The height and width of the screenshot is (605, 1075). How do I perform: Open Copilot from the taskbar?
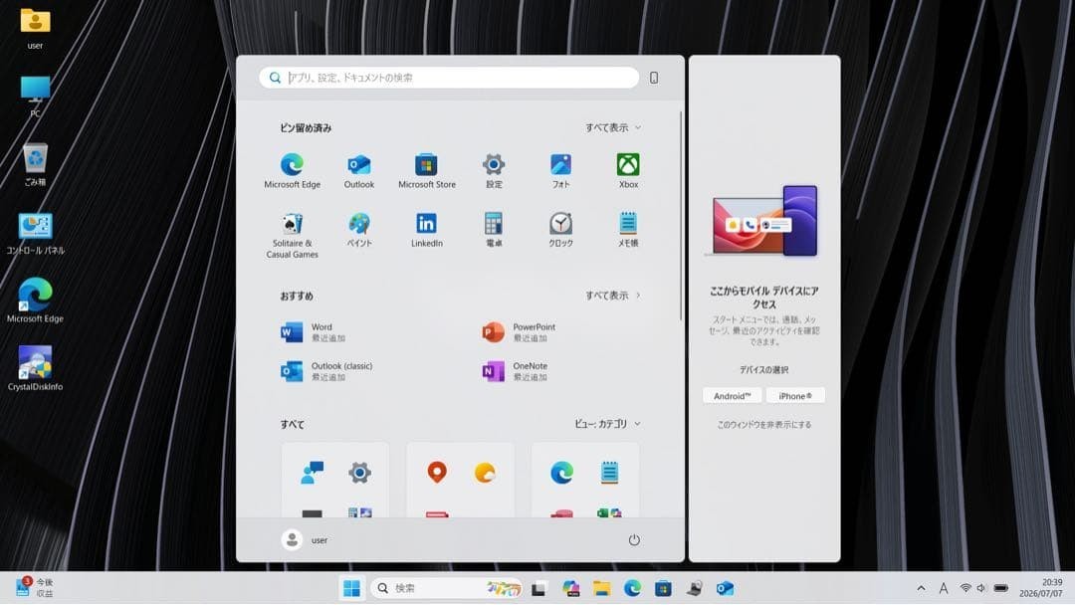(570, 588)
